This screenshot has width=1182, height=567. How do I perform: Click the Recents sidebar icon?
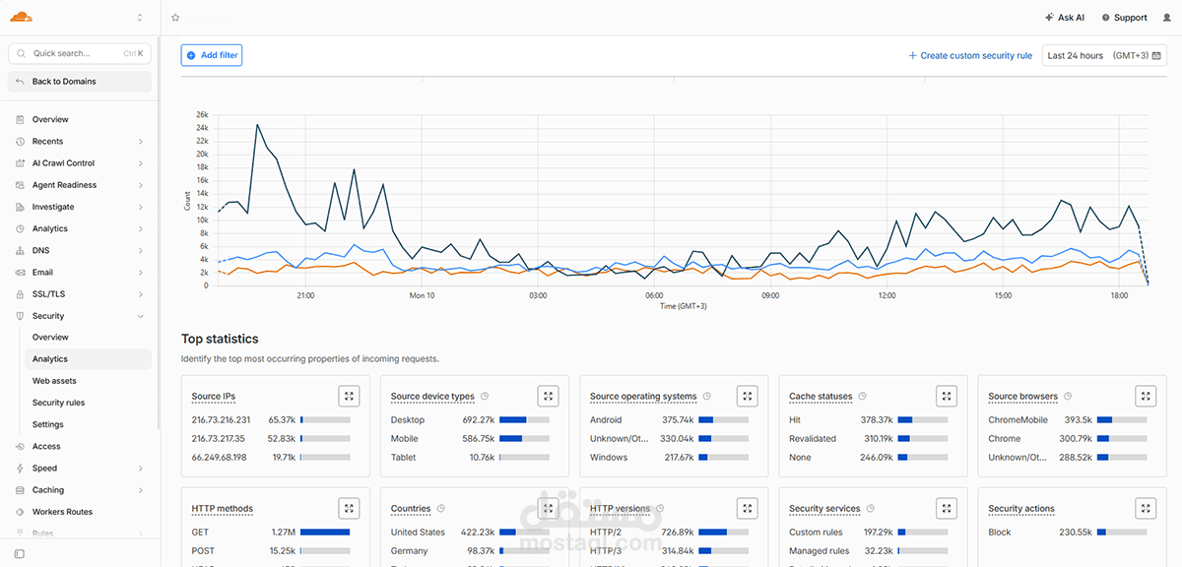pos(21,142)
